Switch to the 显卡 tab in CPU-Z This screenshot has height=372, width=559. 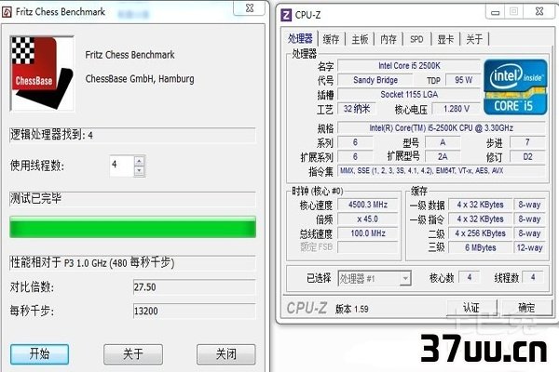(445, 39)
